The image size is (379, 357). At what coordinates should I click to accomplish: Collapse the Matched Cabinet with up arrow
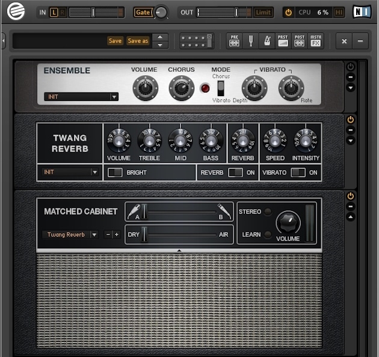pos(351,217)
